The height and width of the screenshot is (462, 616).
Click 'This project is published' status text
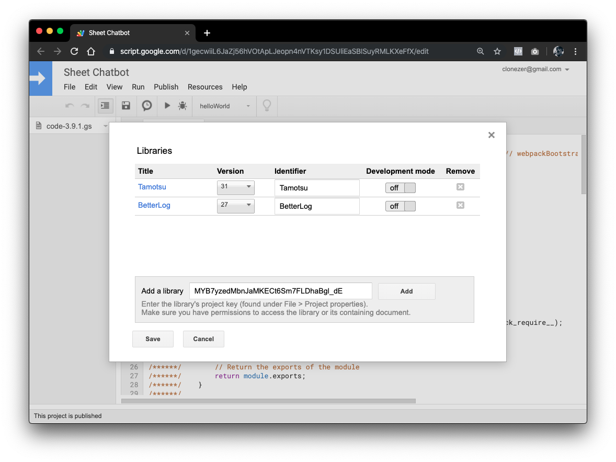point(67,416)
